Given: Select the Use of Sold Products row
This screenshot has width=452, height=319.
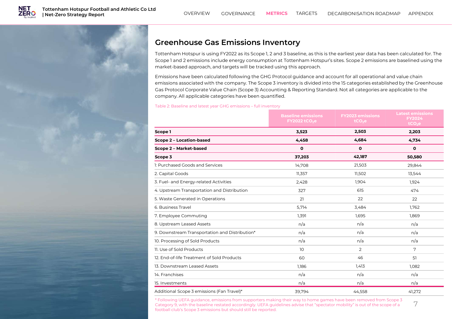Looking at the screenshot, I should [x=299, y=249].
